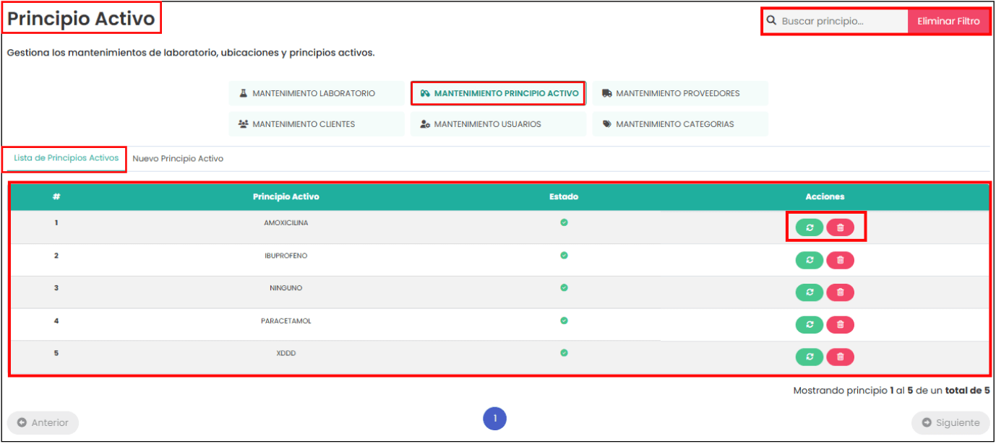Click the Estado check mark for PARACETAMOL
This screenshot has width=996, height=444.
[564, 321]
